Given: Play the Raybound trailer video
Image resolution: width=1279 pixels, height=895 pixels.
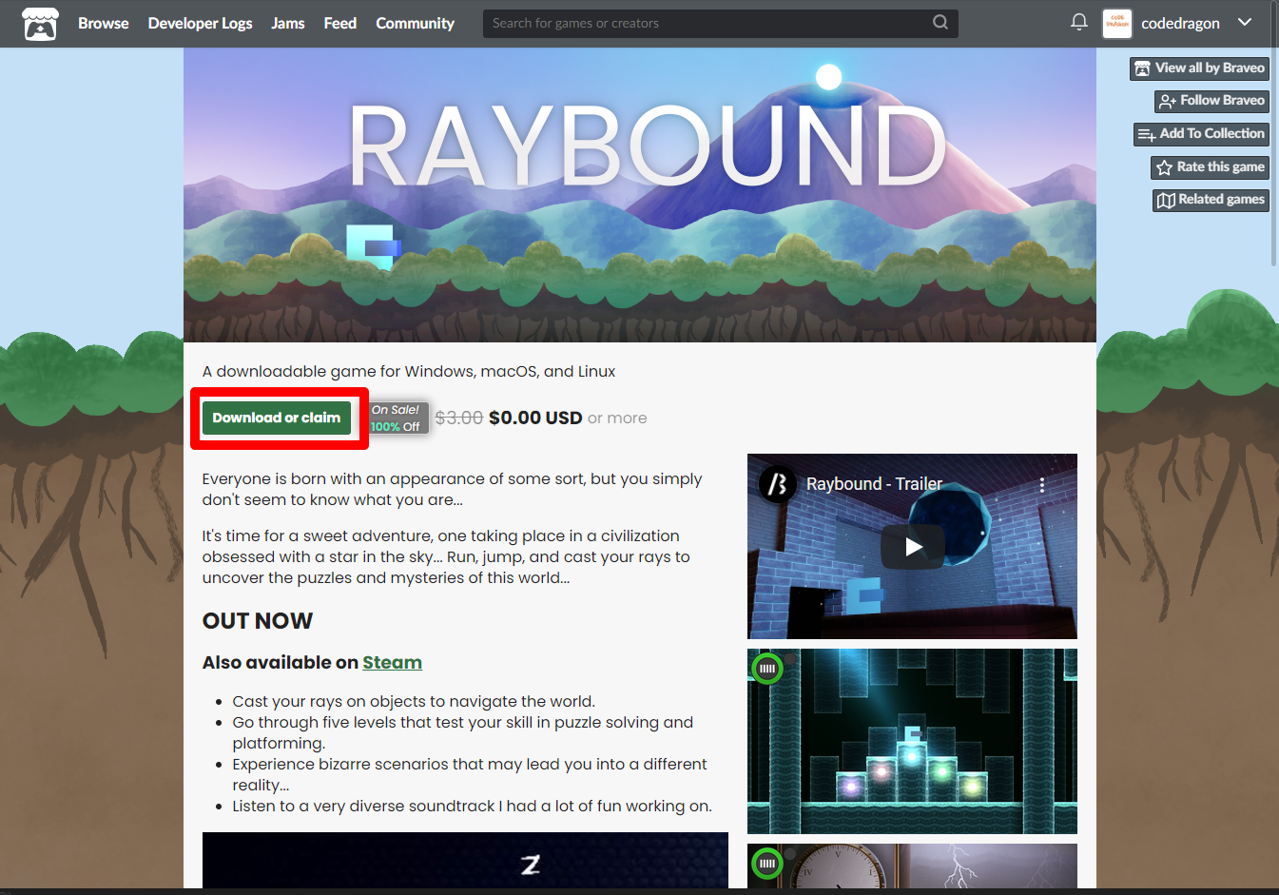Looking at the screenshot, I should (x=912, y=547).
